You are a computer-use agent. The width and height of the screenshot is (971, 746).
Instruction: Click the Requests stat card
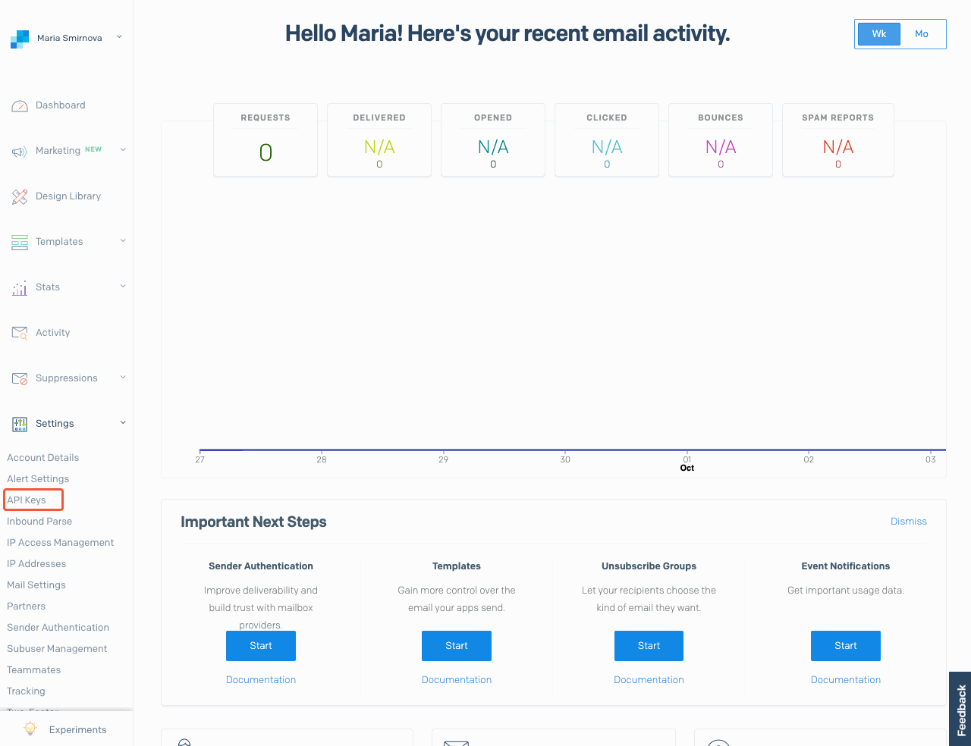pyautogui.click(x=266, y=140)
